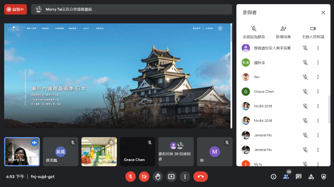Raise your hand
Screen dimensions: 334x187
(158, 177)
